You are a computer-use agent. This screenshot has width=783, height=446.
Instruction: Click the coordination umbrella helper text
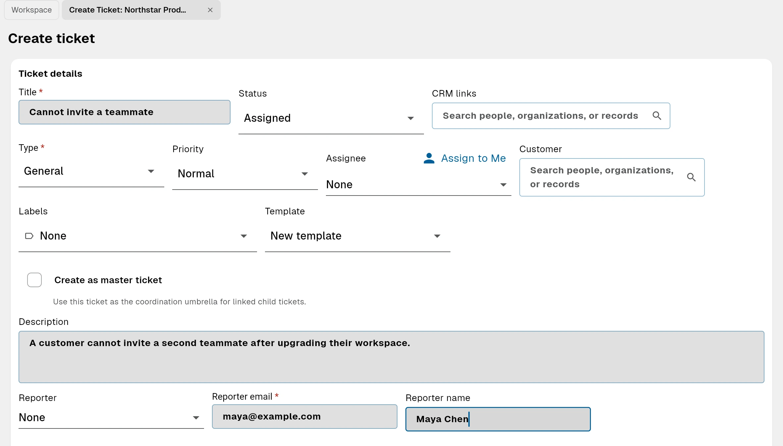(x=180, y=302)
